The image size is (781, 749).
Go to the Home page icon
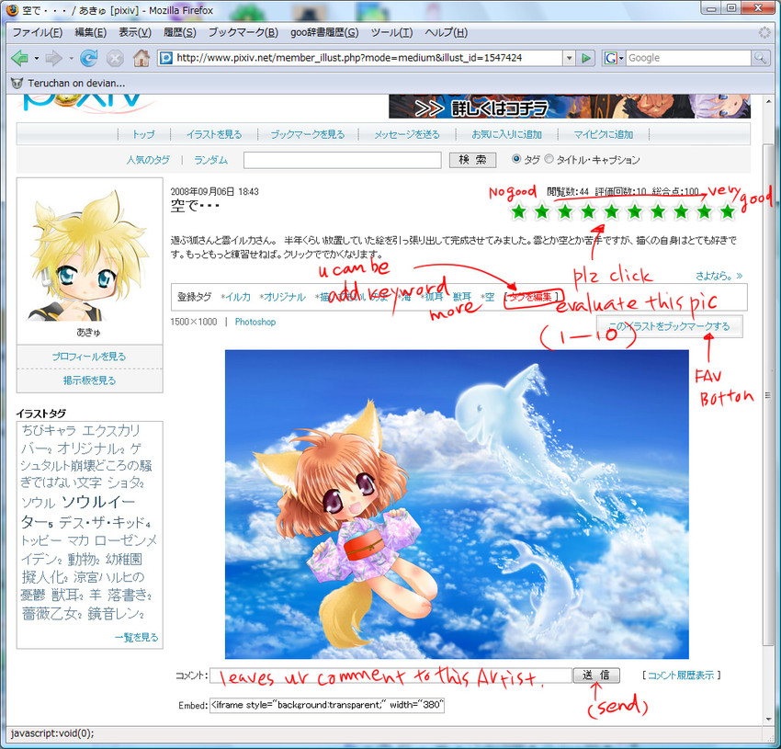141,58
